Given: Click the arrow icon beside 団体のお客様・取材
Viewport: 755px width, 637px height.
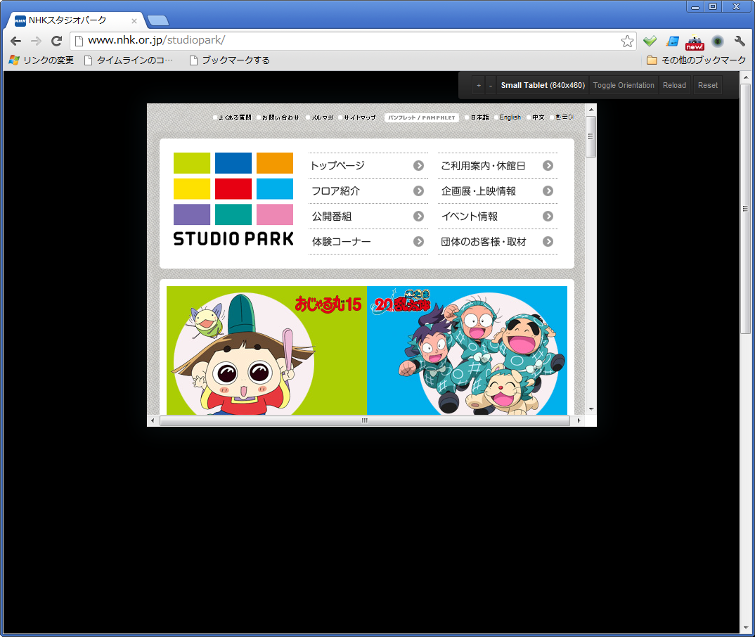Looking at the screenshot, I should coord(548,242).
